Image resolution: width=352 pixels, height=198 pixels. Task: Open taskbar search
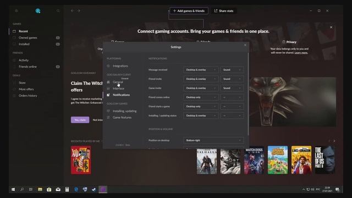coord(22,189)
